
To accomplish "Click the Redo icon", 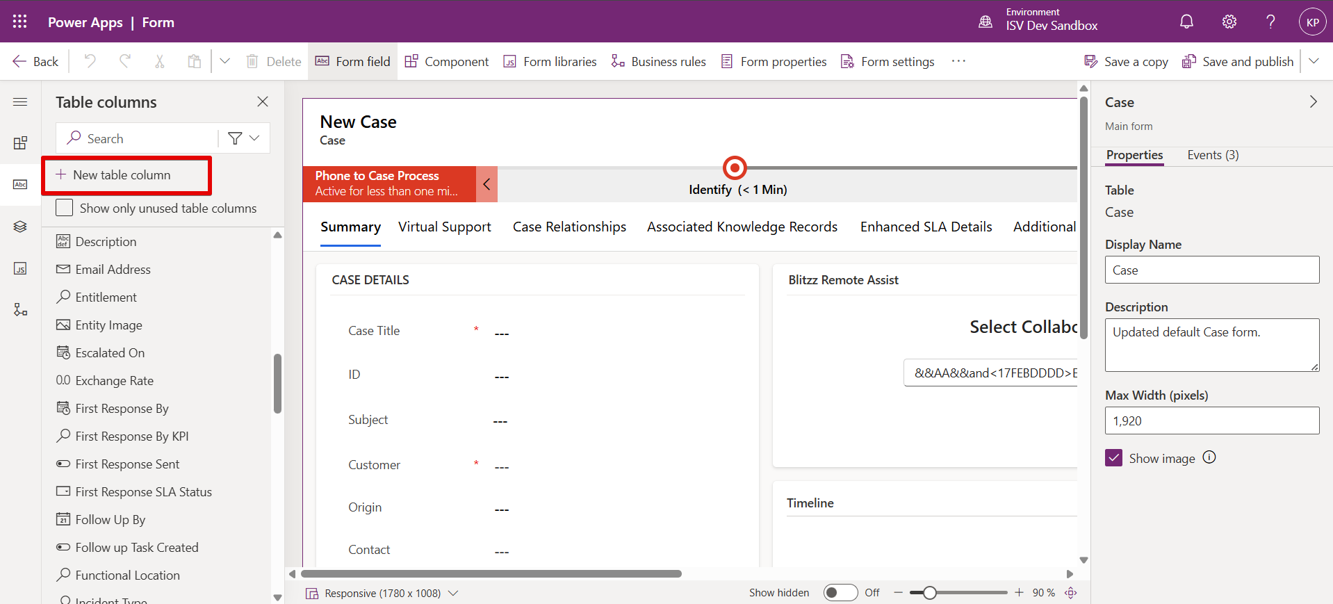I will click(125, 61).
